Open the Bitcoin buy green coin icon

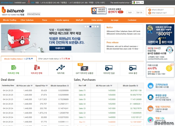pos(14,68)
